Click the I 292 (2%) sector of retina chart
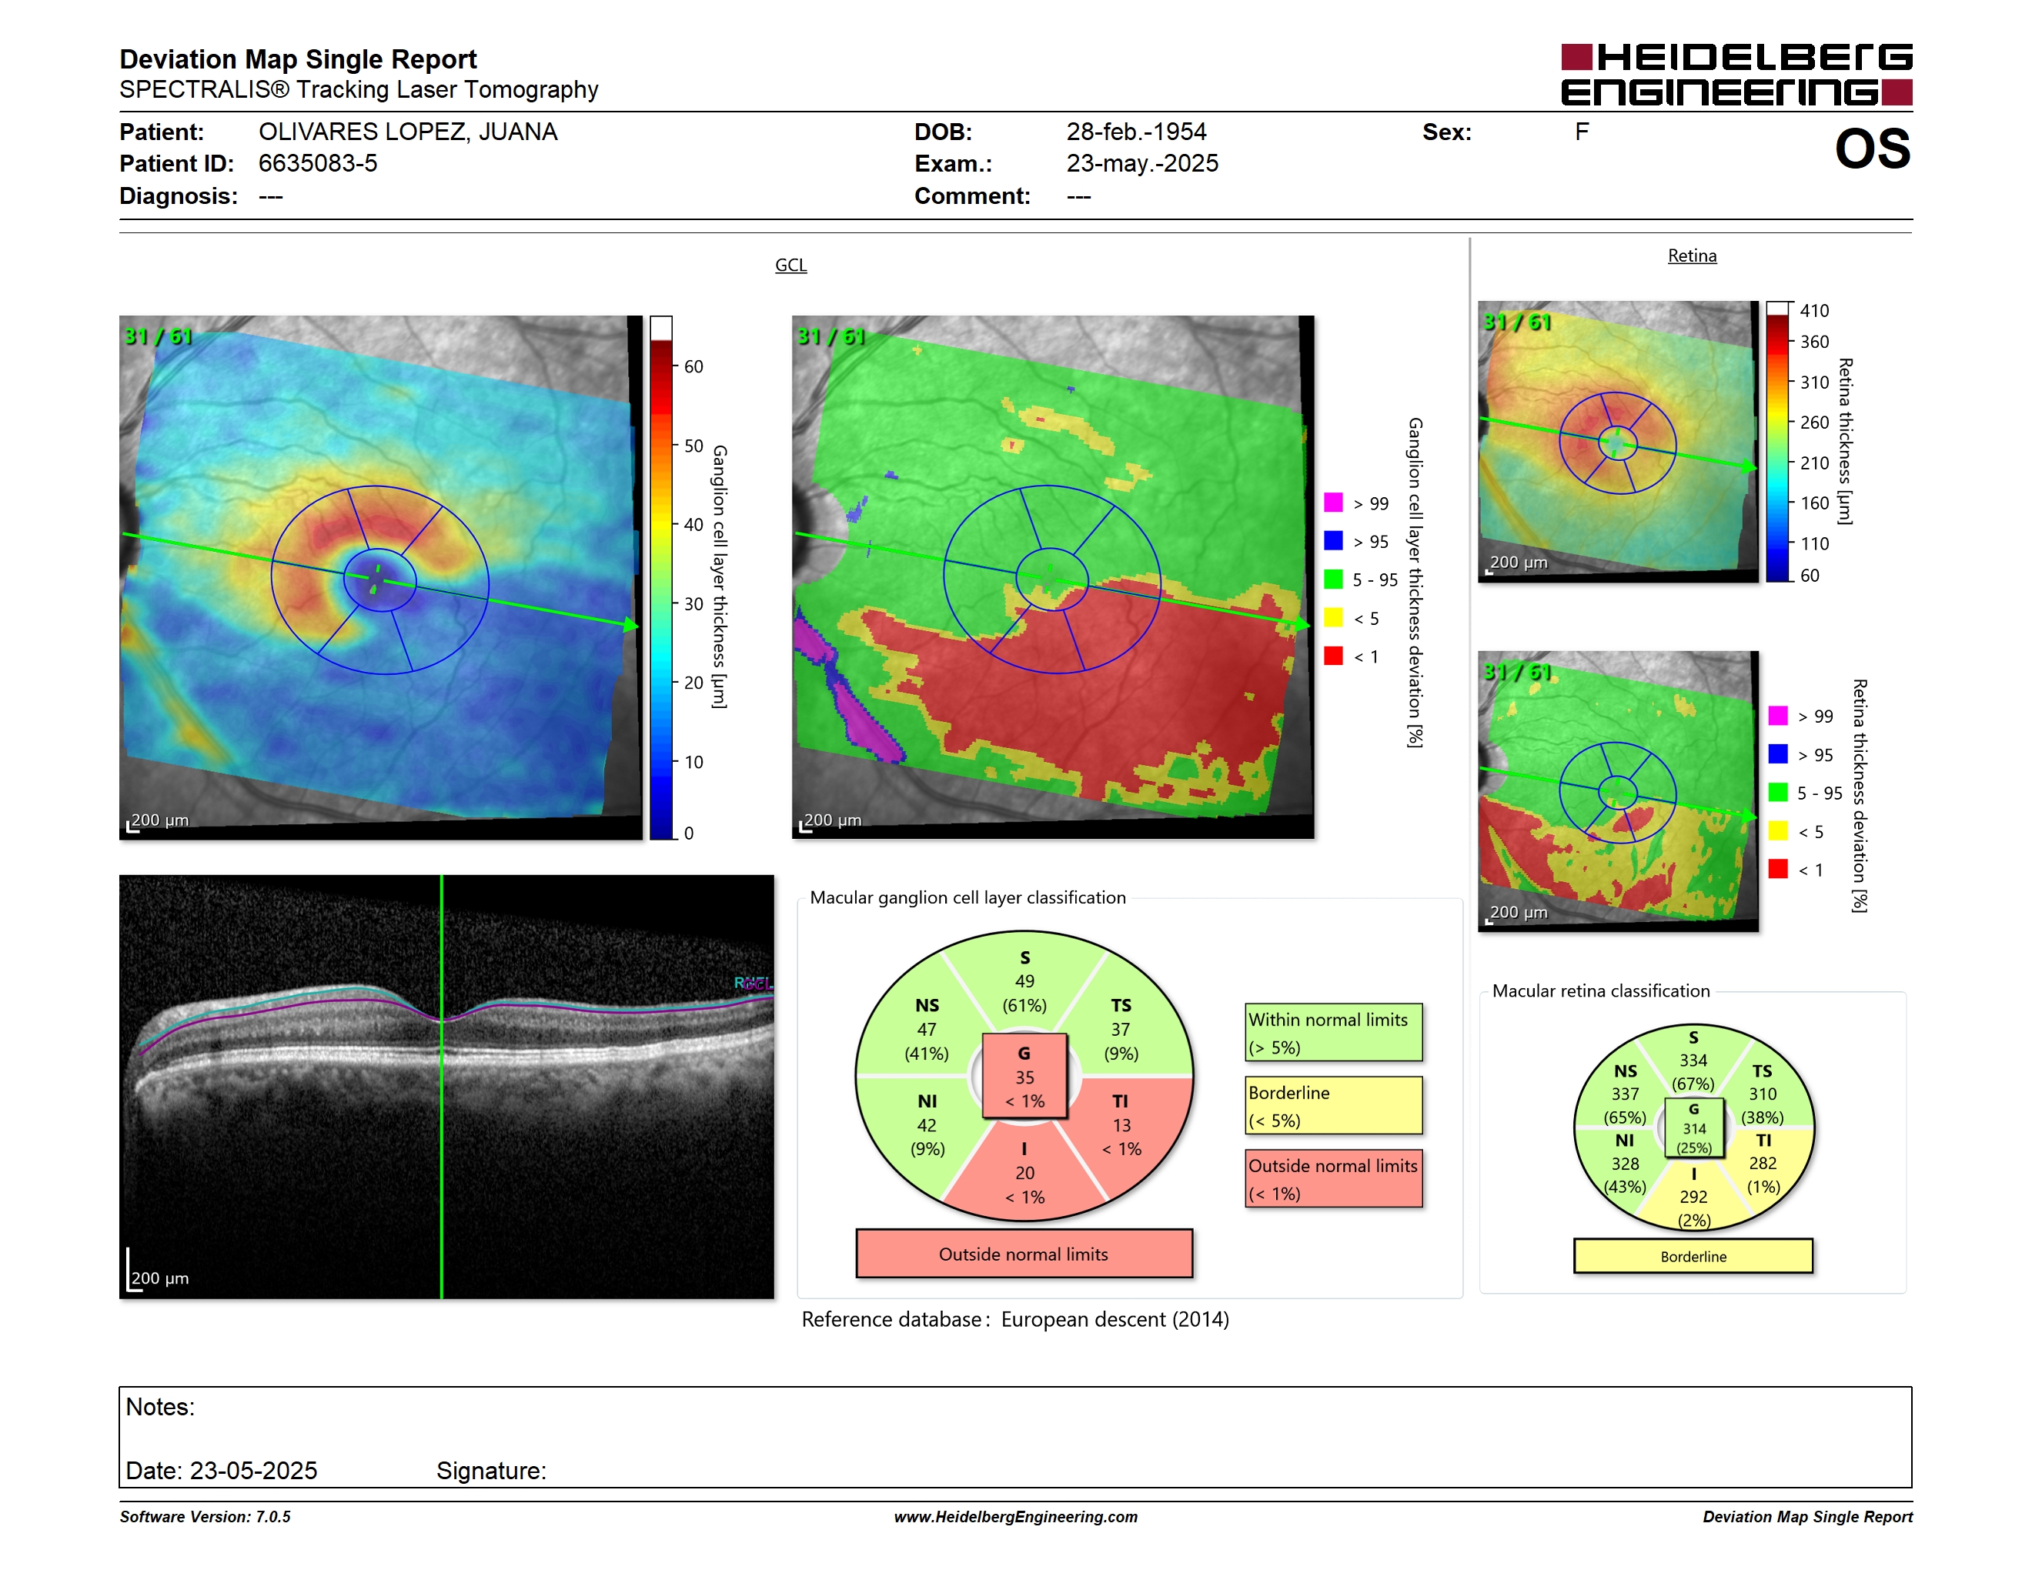This screenshot has height=1570, width=2032. pyautogui.click(x=1693, y=1197)
